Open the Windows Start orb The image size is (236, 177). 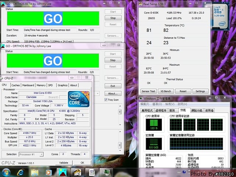(x=6, y=173)
